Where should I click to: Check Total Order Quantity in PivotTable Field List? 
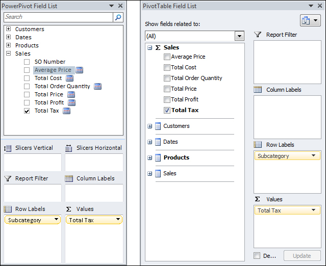pyautogui.click(x=167, y=78)
